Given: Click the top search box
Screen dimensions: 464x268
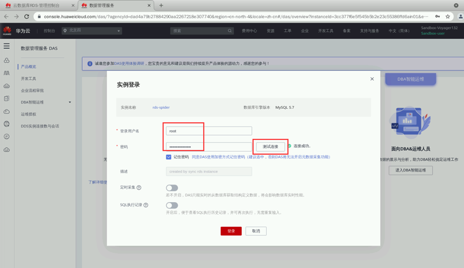Looking at the screenshot, I should coord(202,31).
